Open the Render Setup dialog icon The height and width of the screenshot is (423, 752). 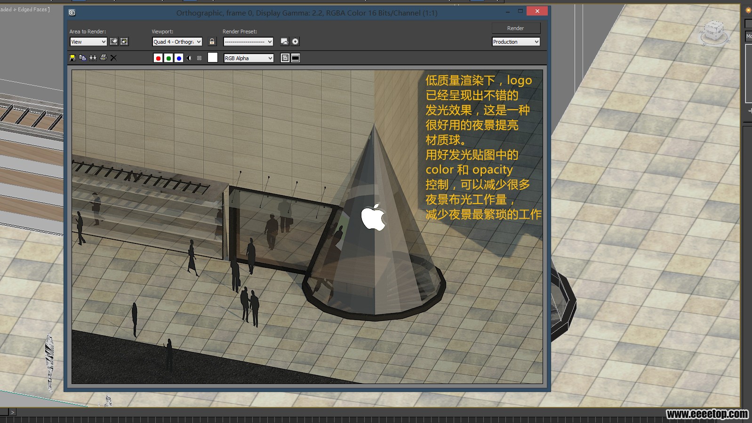click(x=285, y=41)
